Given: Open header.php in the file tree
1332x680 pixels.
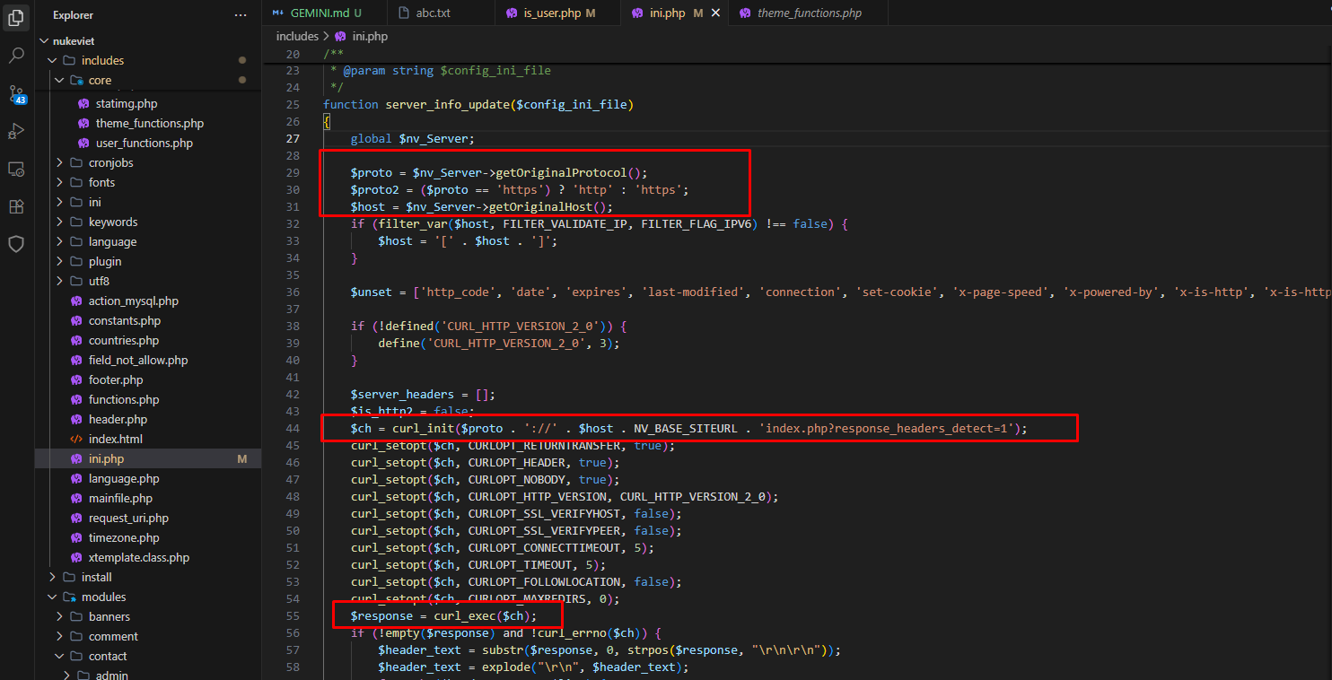Looking at the screenshot, I should tap(118, 419).
